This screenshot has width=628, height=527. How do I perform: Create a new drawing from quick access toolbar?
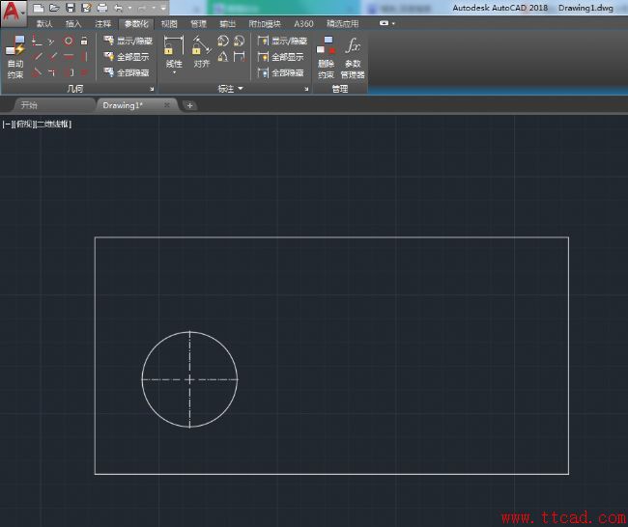pos(39,8)
